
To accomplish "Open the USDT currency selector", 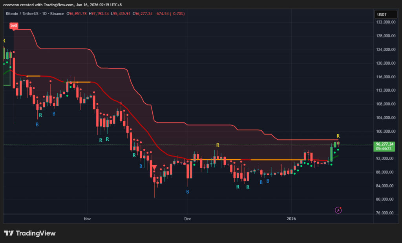I will (382, 14).
